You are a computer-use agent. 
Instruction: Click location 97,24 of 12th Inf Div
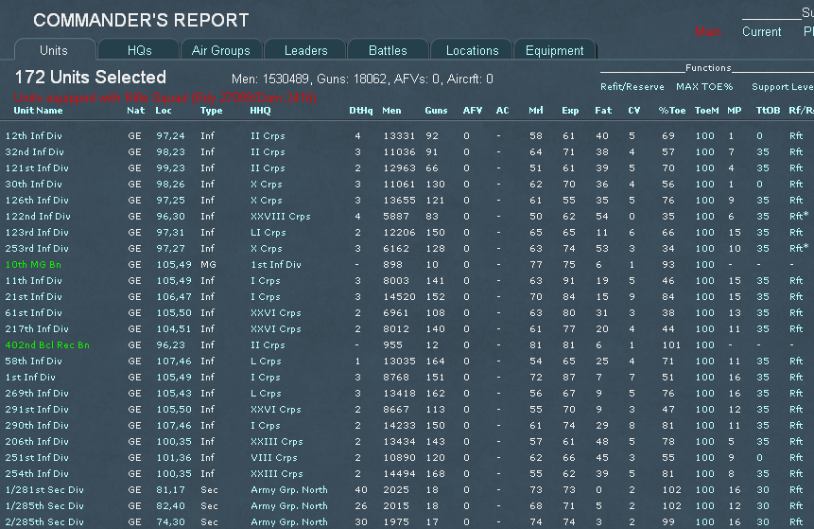click(x=171, y=135)
